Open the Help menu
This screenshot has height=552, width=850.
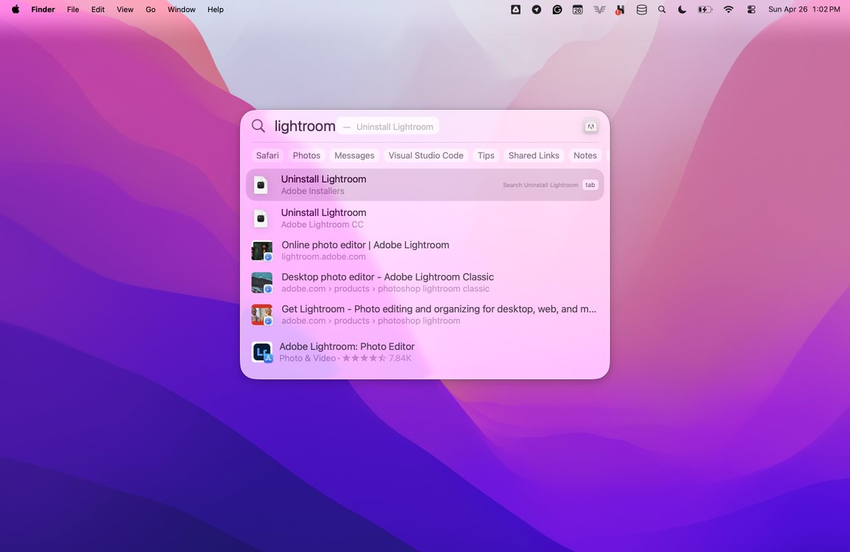tap(215, 9)
